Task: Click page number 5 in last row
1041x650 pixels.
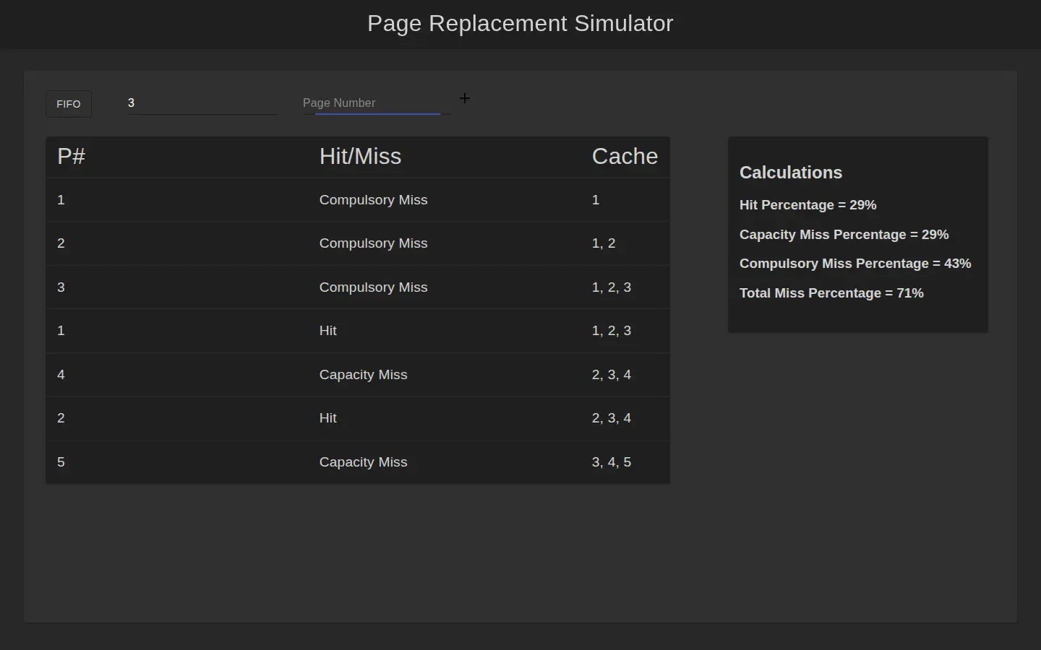Action: pyautogui.click(x=61, y=462)
